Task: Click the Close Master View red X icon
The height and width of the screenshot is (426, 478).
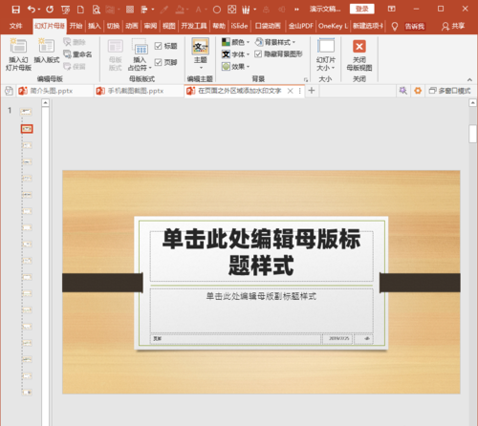Action: 359,47
